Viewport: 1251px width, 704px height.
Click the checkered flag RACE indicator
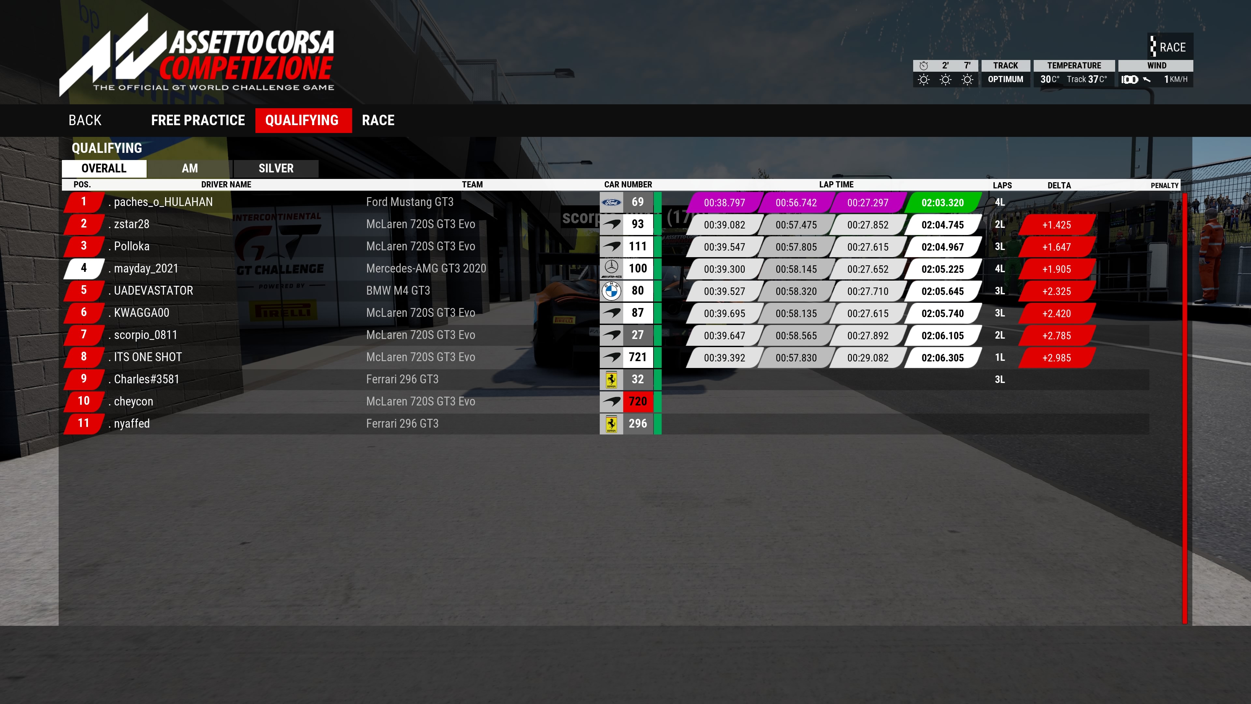click(1170, 47)
